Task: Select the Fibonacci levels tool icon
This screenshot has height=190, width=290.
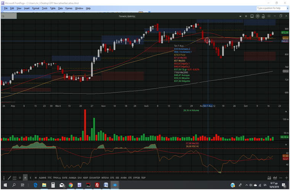Action: pos(14,178)
